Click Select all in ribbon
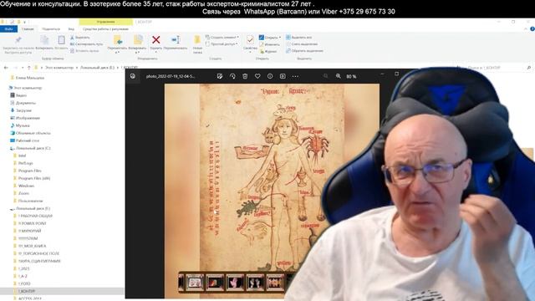 [299, 37]
